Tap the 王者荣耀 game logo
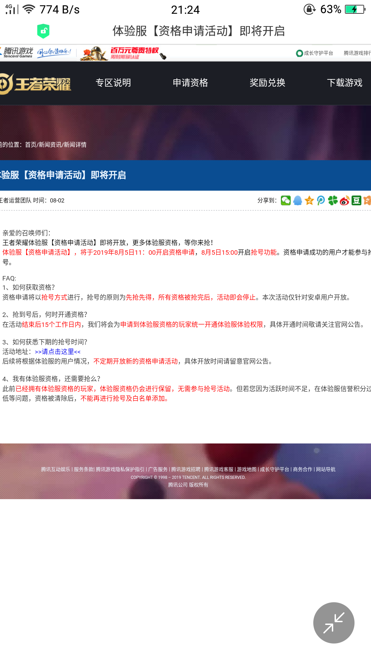 [36, 84]
